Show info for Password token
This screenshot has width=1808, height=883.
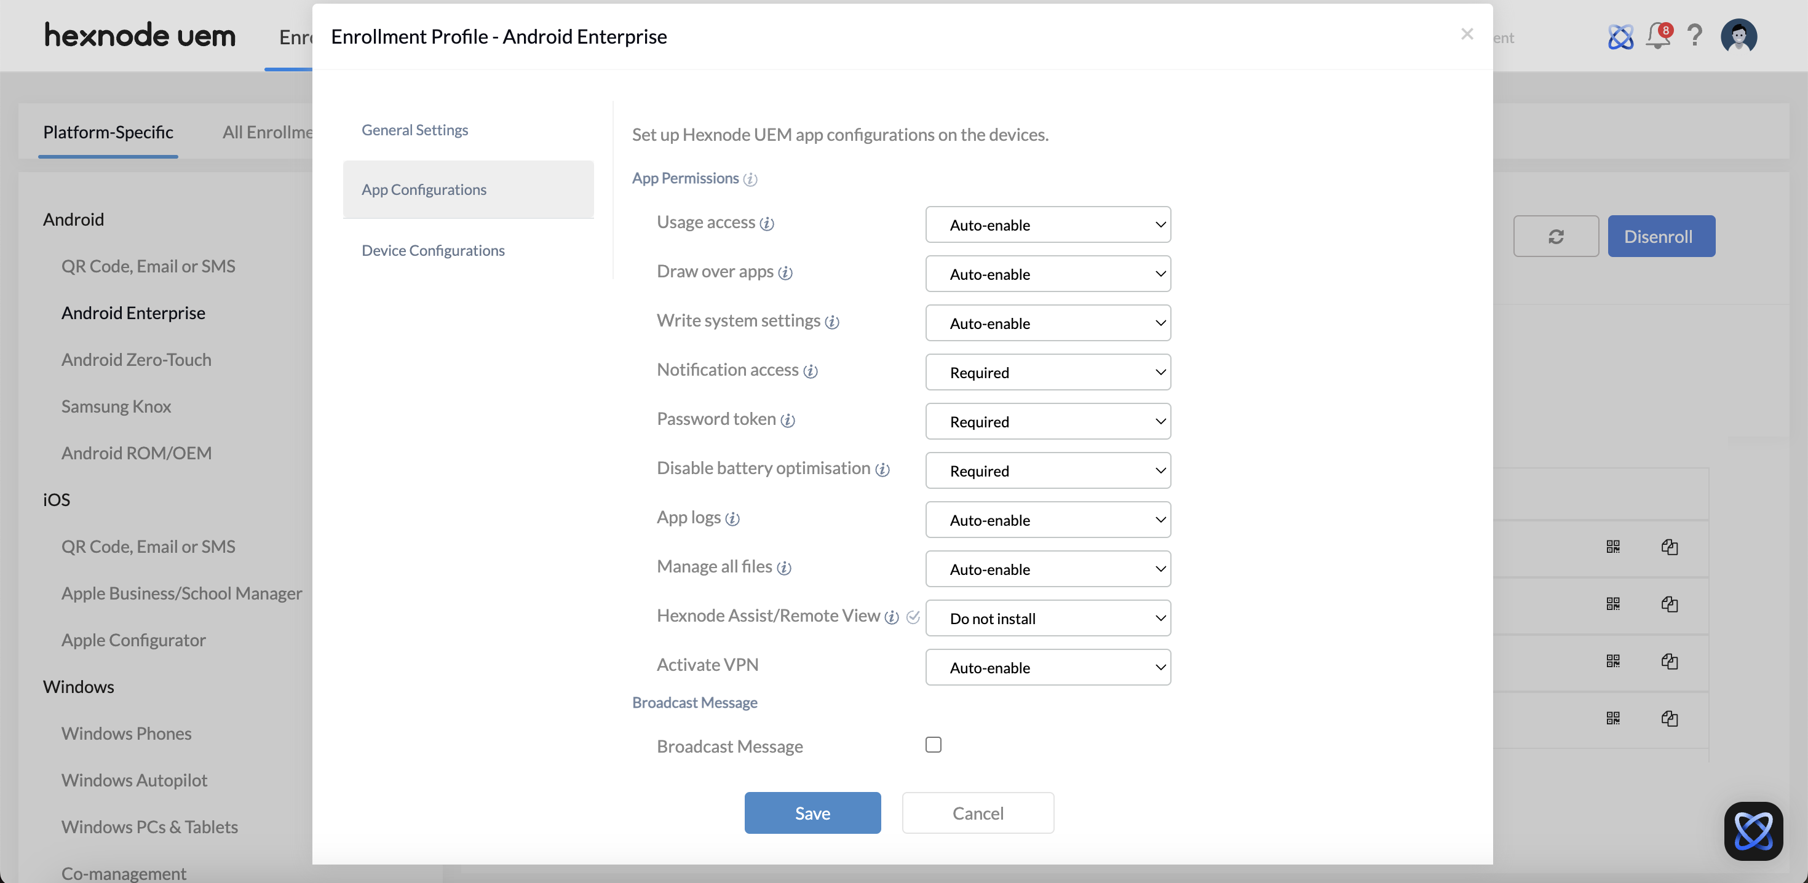(788, 420)
